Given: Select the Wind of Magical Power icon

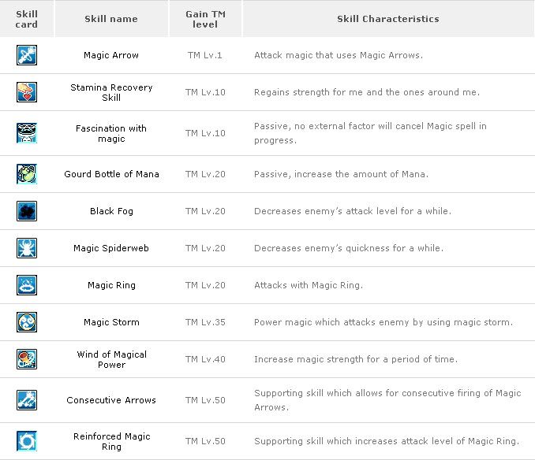Looking at the screenshot, I should (27, 359).
